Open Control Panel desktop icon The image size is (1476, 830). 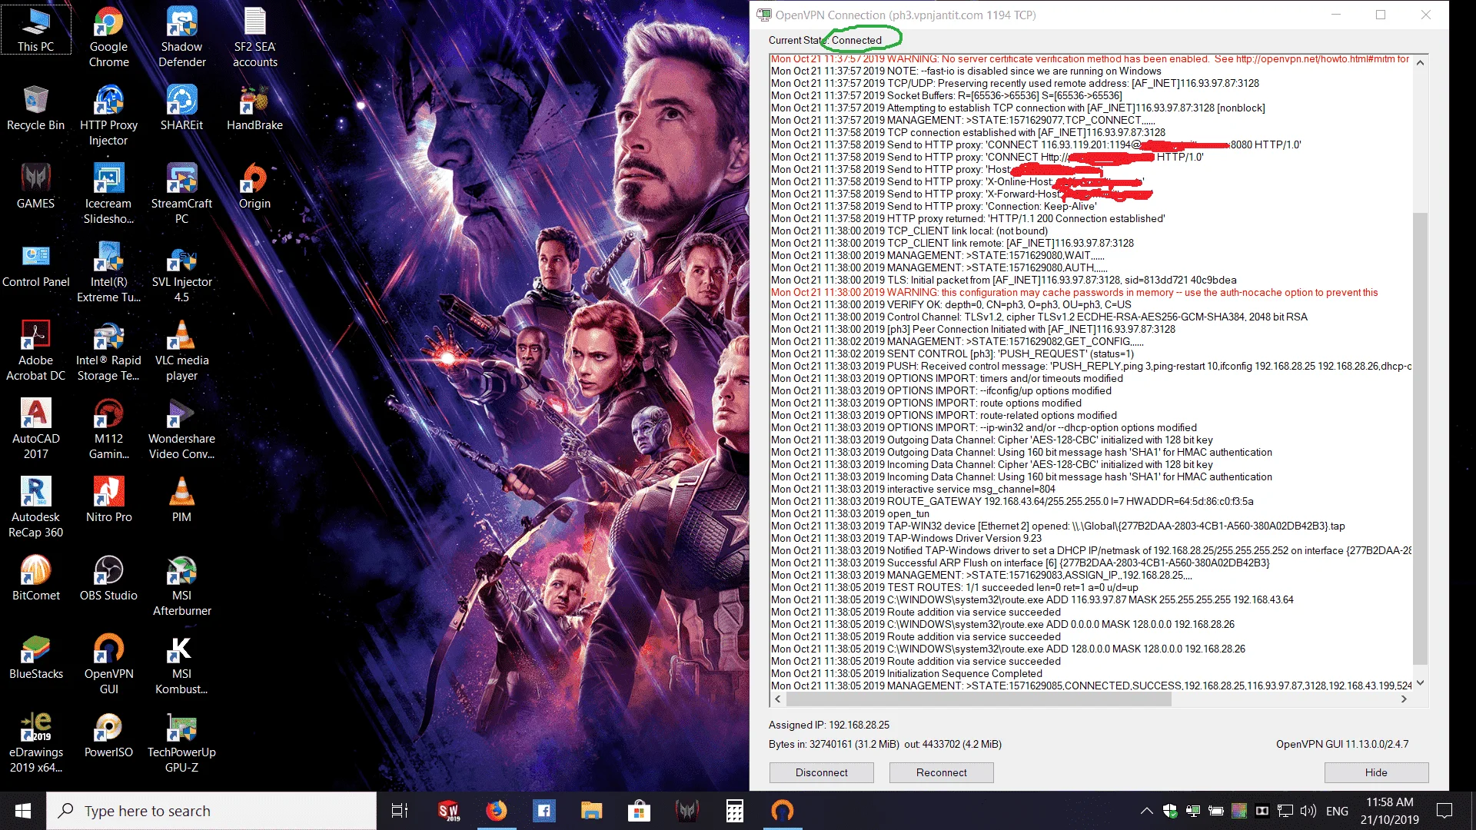point(35,266)
